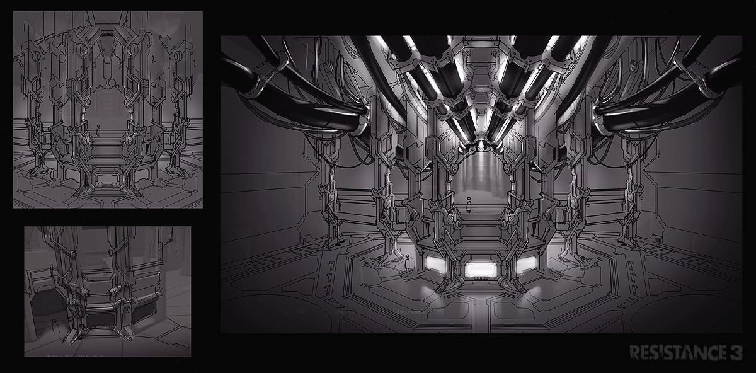Image resolution: width=756 pixels, height=373 pixels.
Task: Select the top-left line sketch thumbnail
Action: point(108,110)
